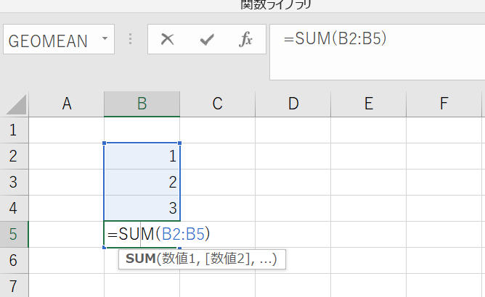
Task: Select column D header
Action: [293, 104]
